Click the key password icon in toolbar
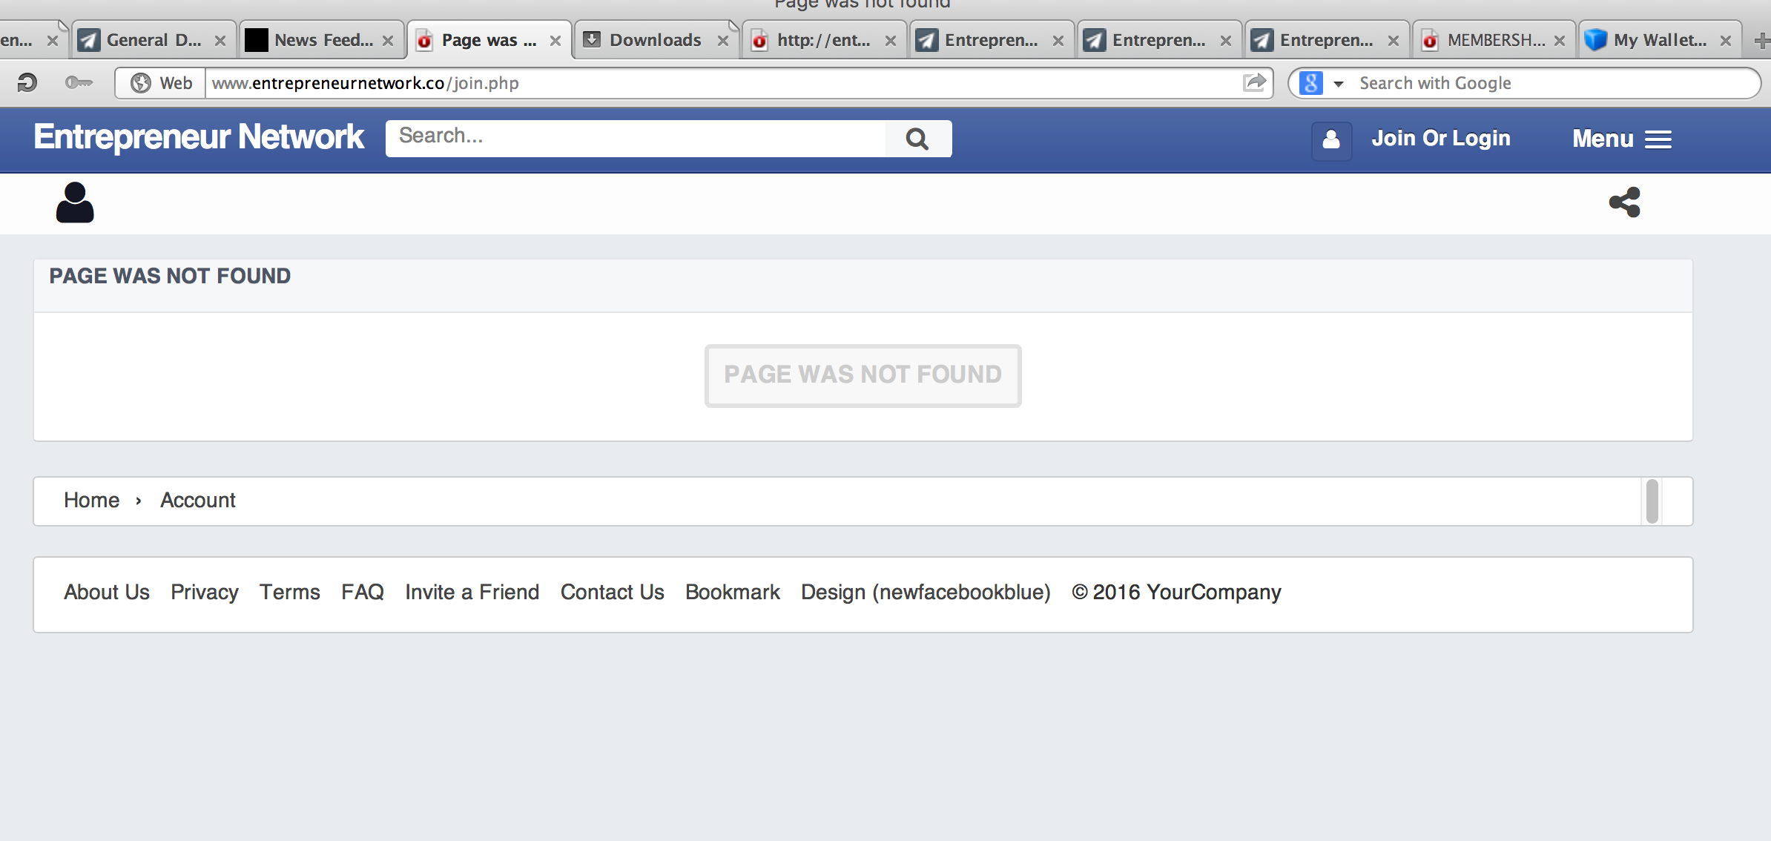The image size is (1771, 841). coord(78,82)
